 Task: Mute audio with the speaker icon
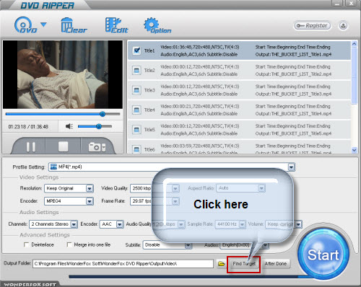69,126
